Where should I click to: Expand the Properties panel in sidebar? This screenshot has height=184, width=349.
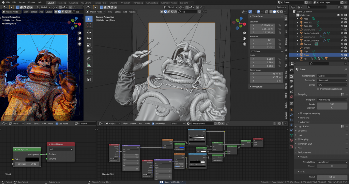[x=257, y=87]
